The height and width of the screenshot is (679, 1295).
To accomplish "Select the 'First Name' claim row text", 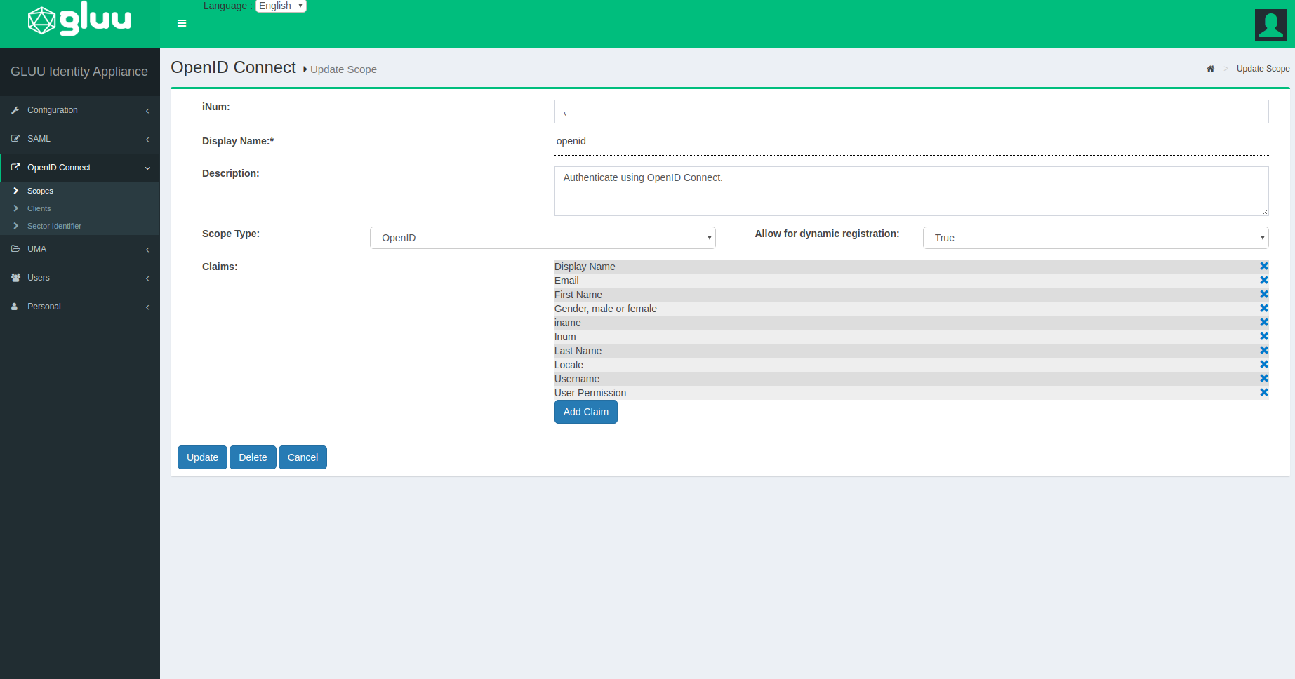I will [x=578, y=295].
